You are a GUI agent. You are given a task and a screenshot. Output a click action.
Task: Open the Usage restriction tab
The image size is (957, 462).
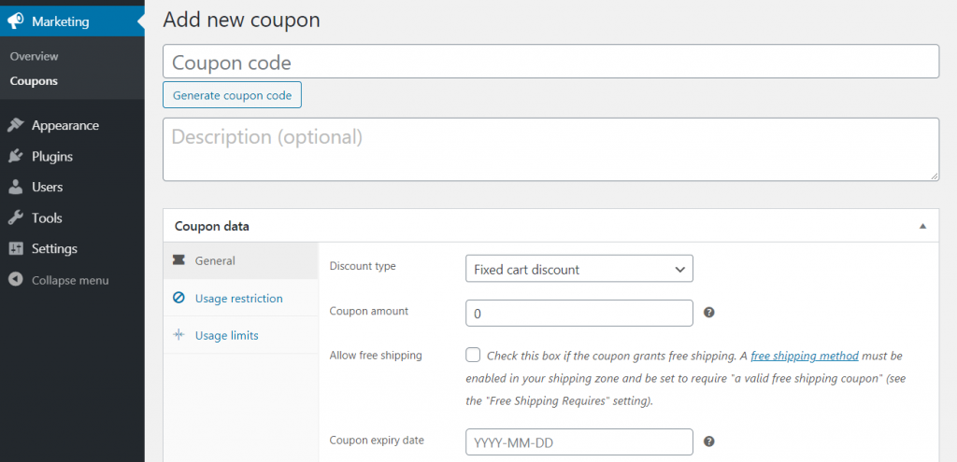pos(238,299)
